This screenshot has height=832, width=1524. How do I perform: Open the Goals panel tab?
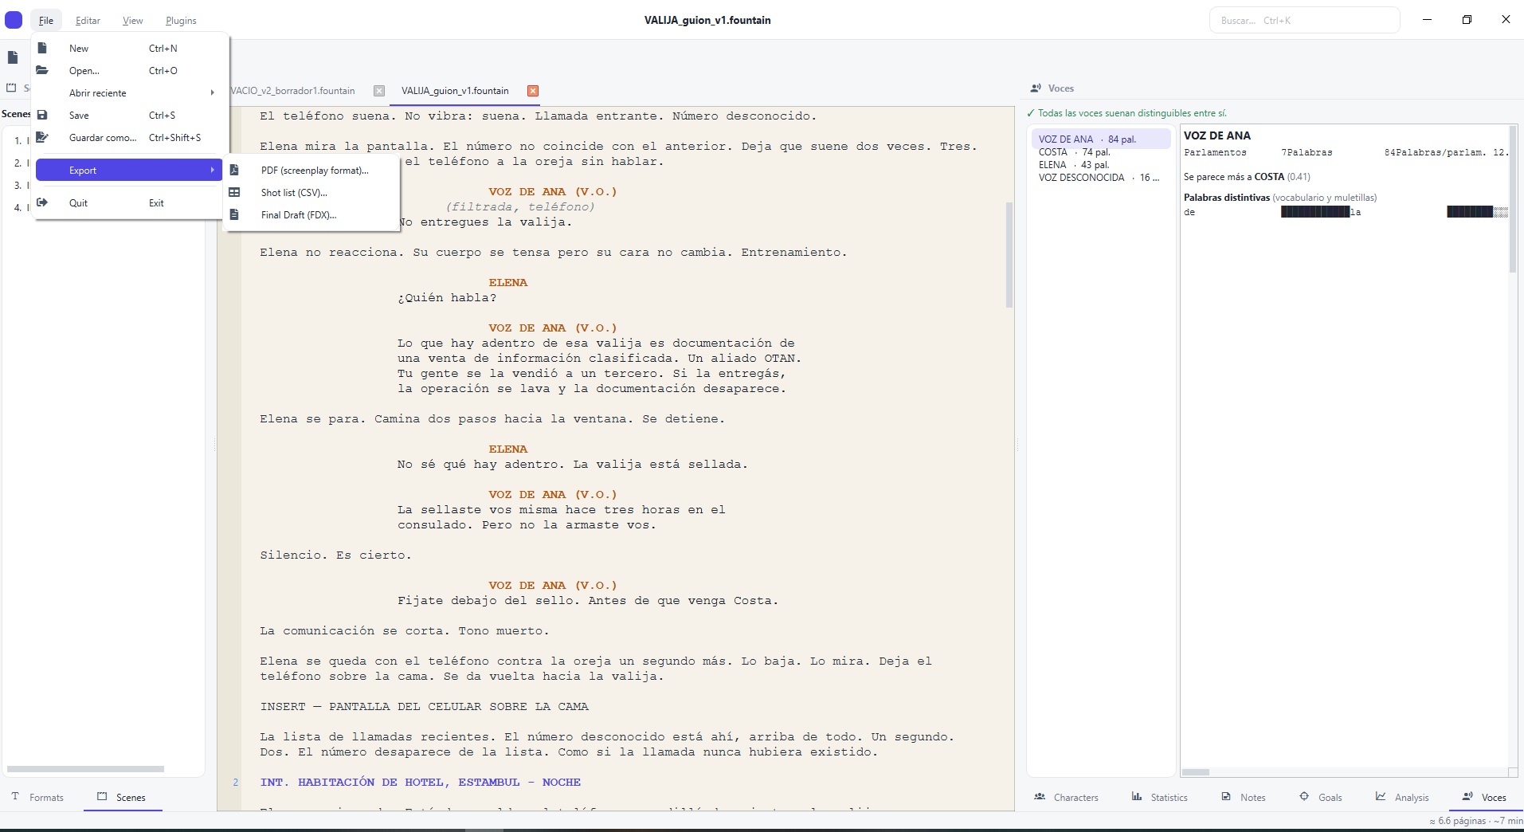[x=1320, y=797]
